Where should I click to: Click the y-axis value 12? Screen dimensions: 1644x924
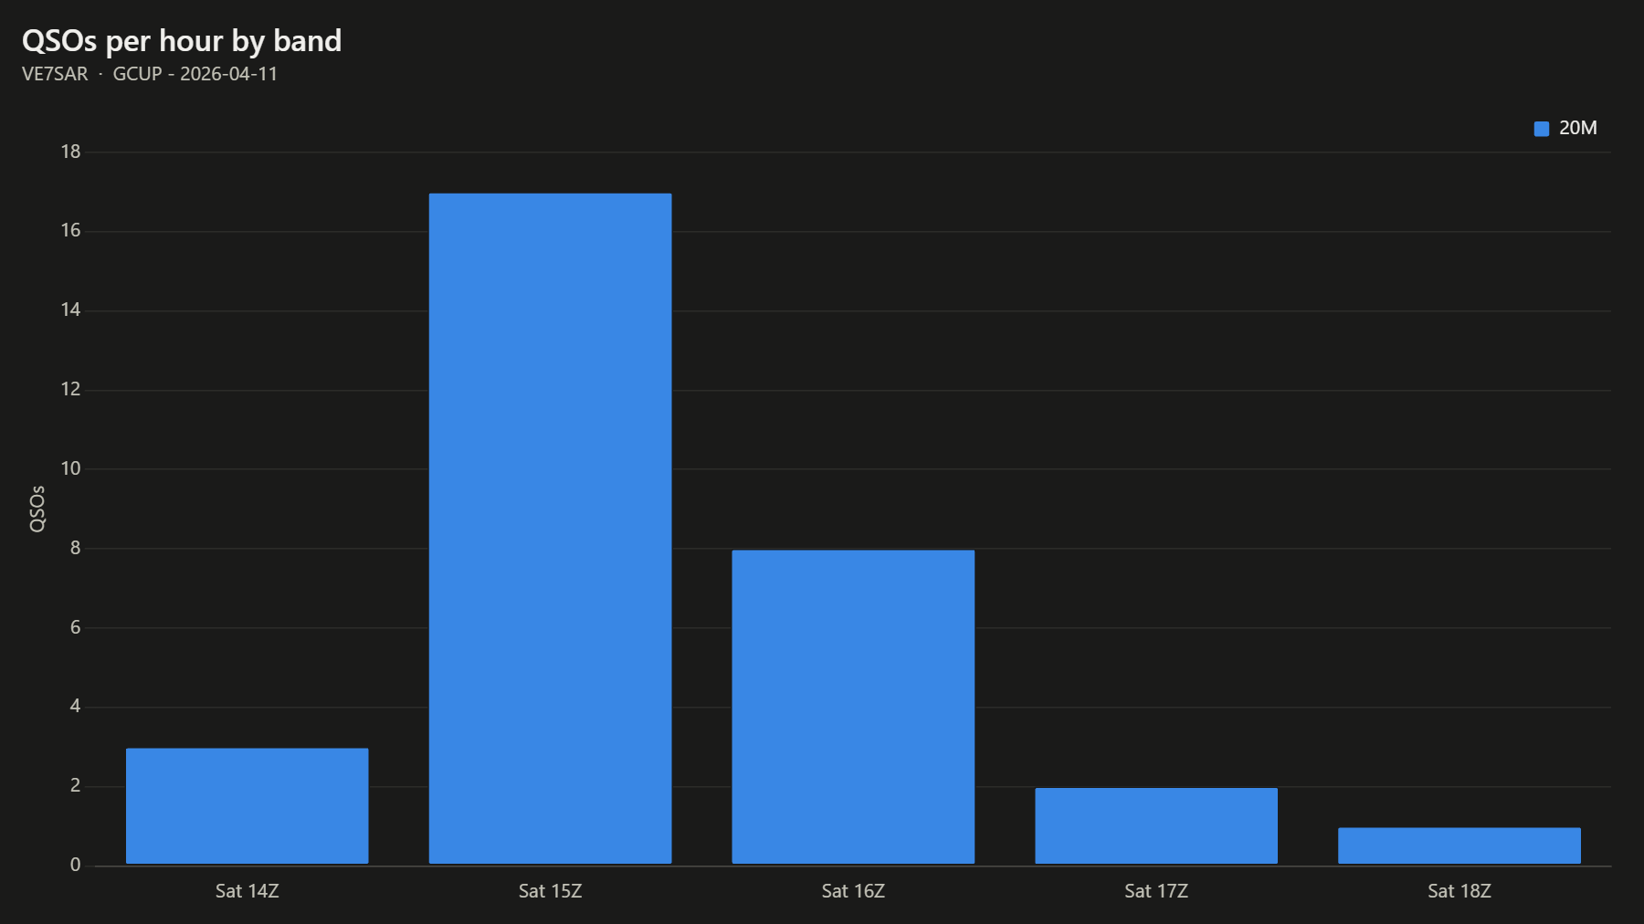[70, 390]
